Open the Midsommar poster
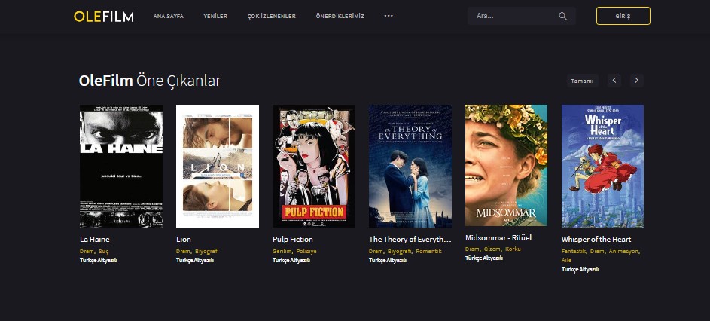Viewport: 710px width, 321px height. 506,165
